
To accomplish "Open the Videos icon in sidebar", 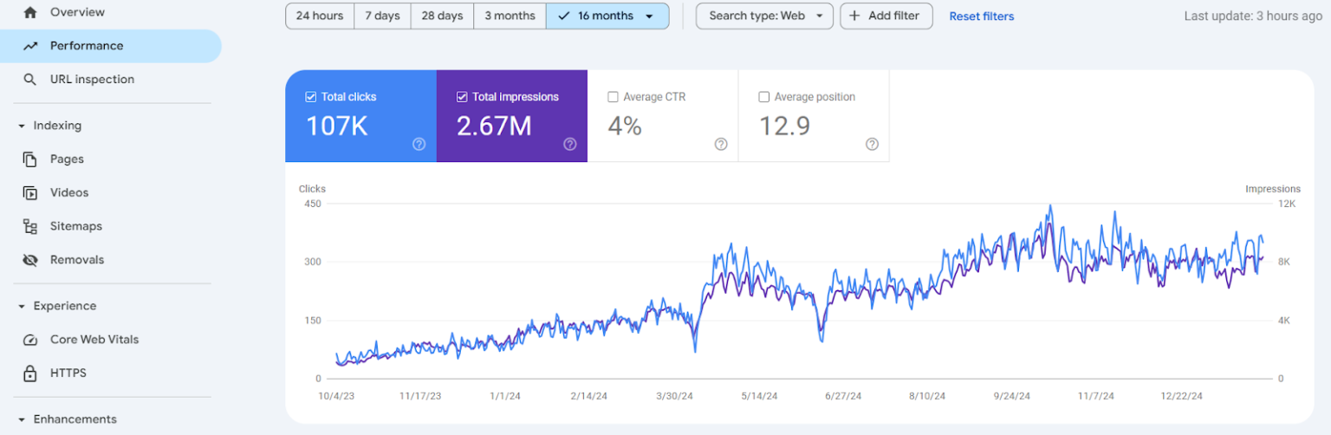I will click(x=30, y=193).
